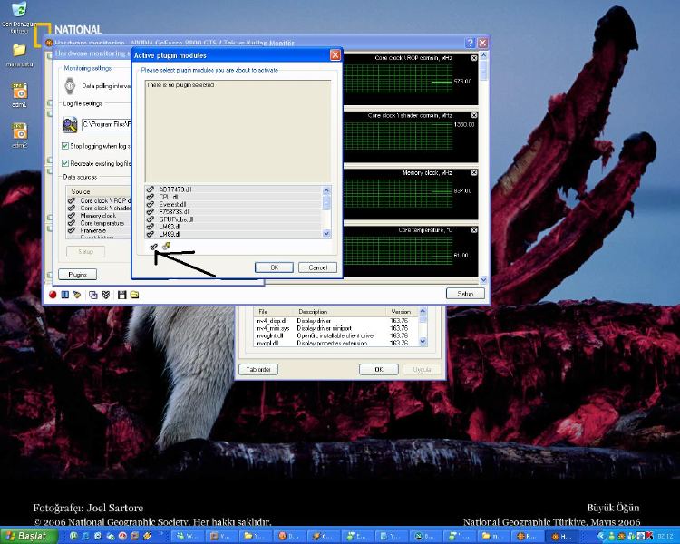Click the yellow key icon below plugin list

point(166,247)
